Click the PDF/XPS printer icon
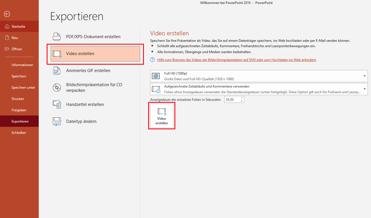 coord(57,37)
